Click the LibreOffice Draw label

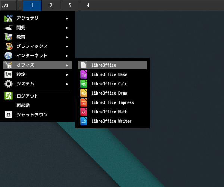tap(109, 93)
